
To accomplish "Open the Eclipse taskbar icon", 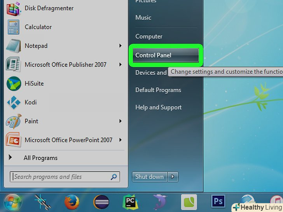I will (x=101, y=202).
